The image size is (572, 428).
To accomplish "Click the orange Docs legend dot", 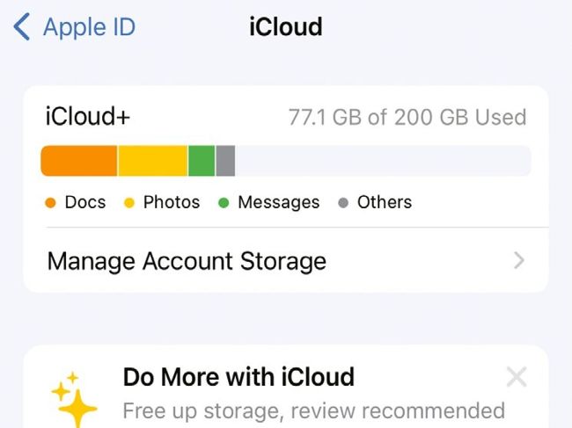I will tap(51, 203).
